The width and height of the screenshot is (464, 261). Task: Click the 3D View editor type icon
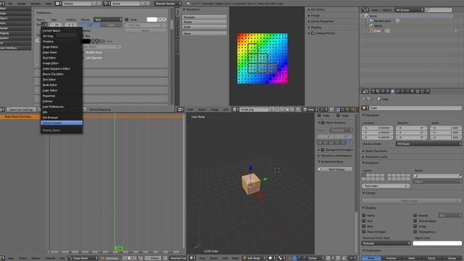(x=192, y=258)
